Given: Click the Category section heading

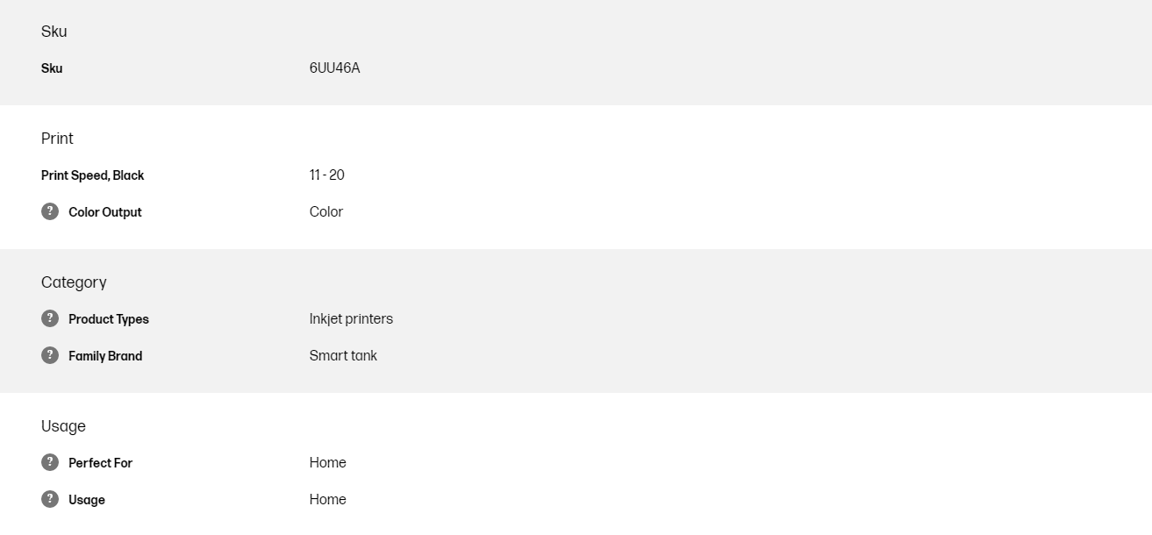Looking at the screenshot, I should pos(74,282).
